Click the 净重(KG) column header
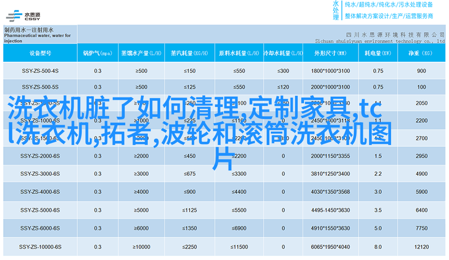Screen dimensions: 449x260 tap(421, 53)
